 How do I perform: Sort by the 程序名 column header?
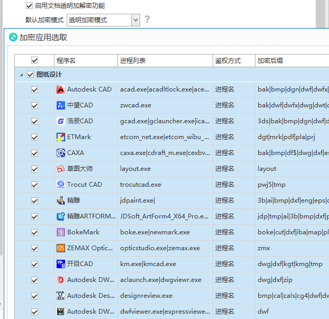tap(86, 61)
